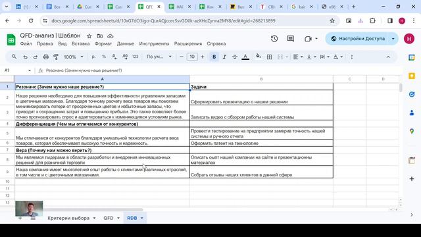
Task: Select the paint format tool
Action: 56,57
